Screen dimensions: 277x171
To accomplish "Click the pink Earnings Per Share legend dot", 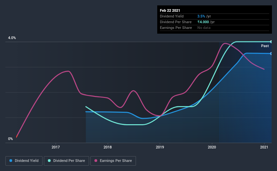I will pyautogui.click(x=96, y=161).
